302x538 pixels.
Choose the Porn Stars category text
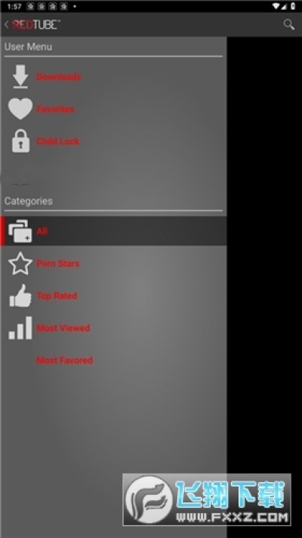[x=57, y=264]
